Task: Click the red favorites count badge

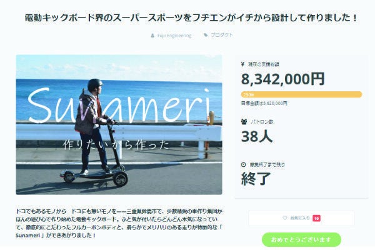Action: 316,218
